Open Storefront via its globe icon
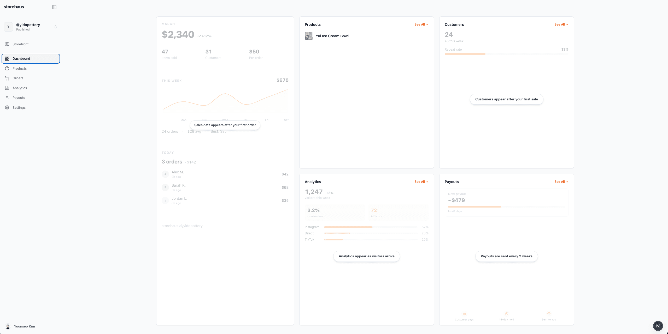Viewport: 668px width, 334px height. 7,44
